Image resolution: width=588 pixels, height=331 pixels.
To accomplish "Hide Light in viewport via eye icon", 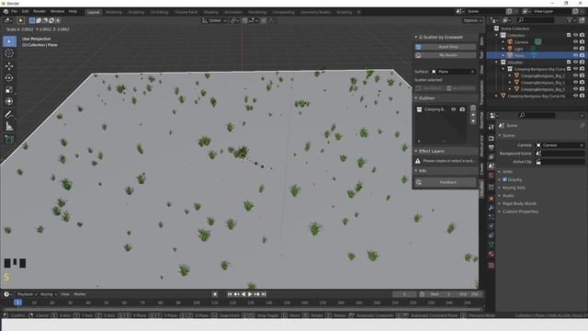I will [x=576, y=49].
